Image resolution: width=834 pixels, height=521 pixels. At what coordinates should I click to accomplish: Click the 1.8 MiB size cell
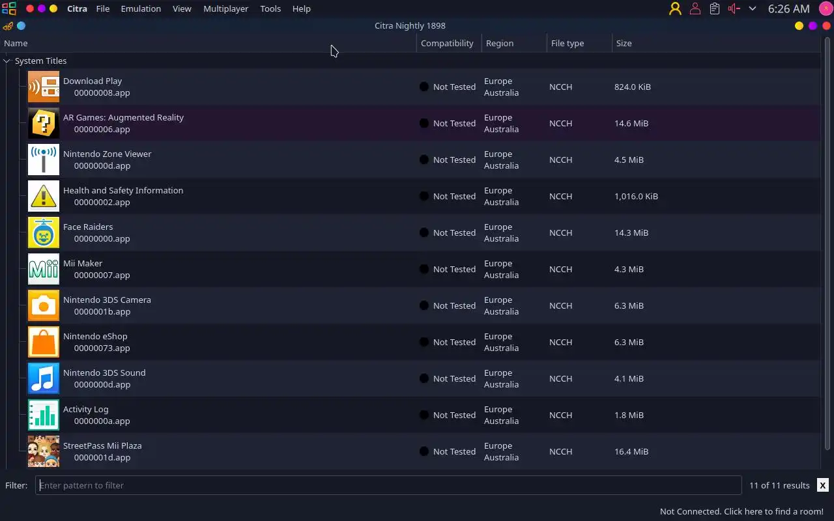coord(629,415)
